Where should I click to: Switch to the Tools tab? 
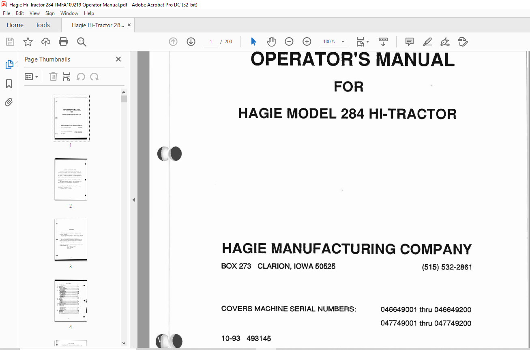pyautogui.click(x=43, y=25)
